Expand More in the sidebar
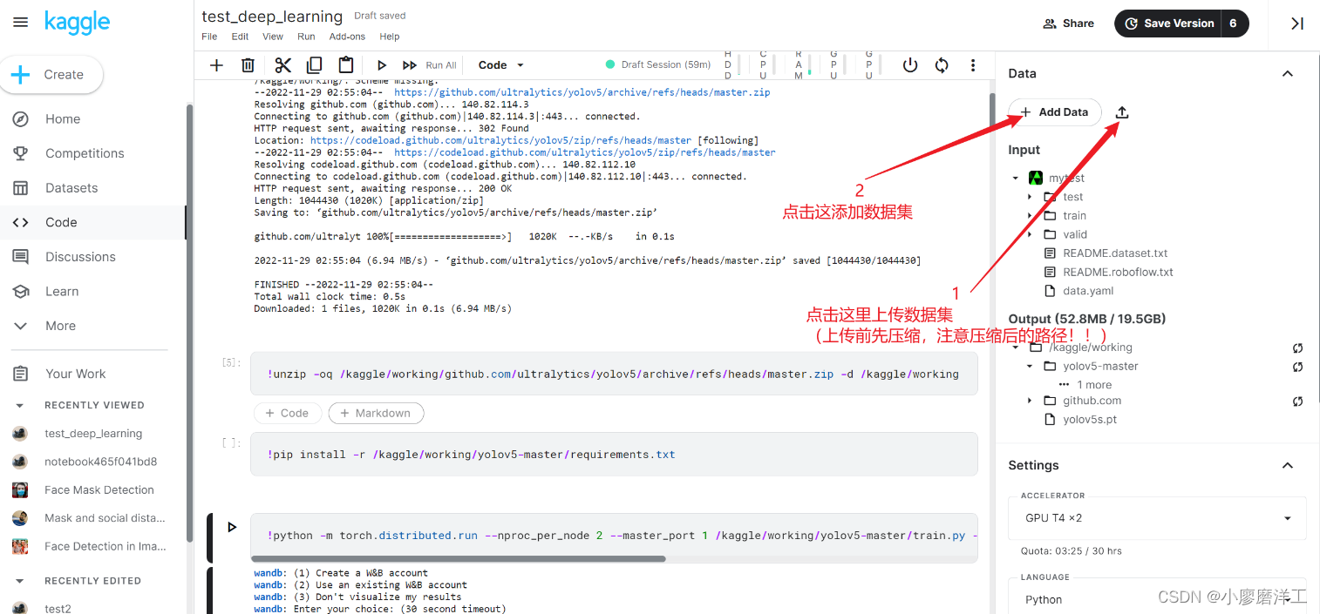Screen dimensions: 1320x614 click(x=60, y=326)
